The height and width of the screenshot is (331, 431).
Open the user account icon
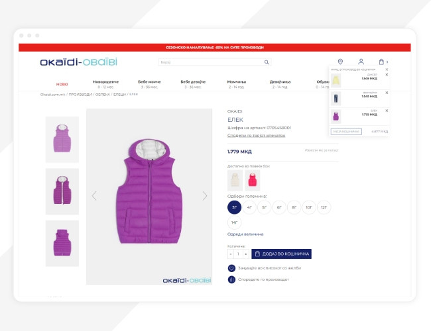[361, 62]
